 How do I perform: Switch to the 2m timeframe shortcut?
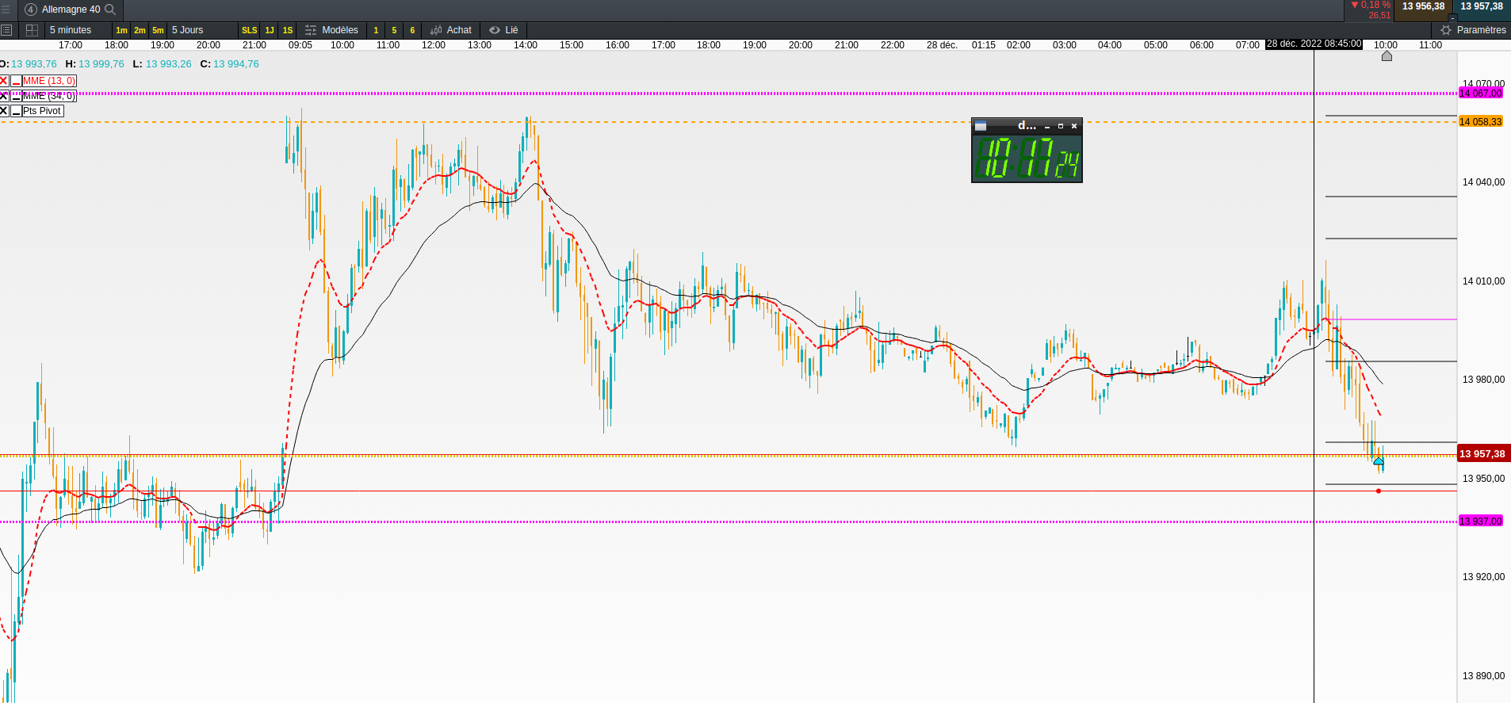(x=140, y=30)
